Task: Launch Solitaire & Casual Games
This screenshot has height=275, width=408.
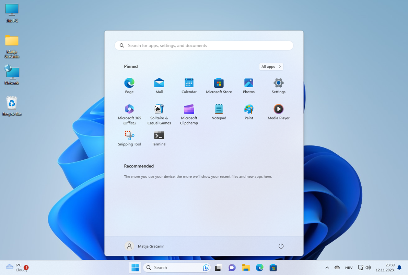Action: [x=159, y=114]
